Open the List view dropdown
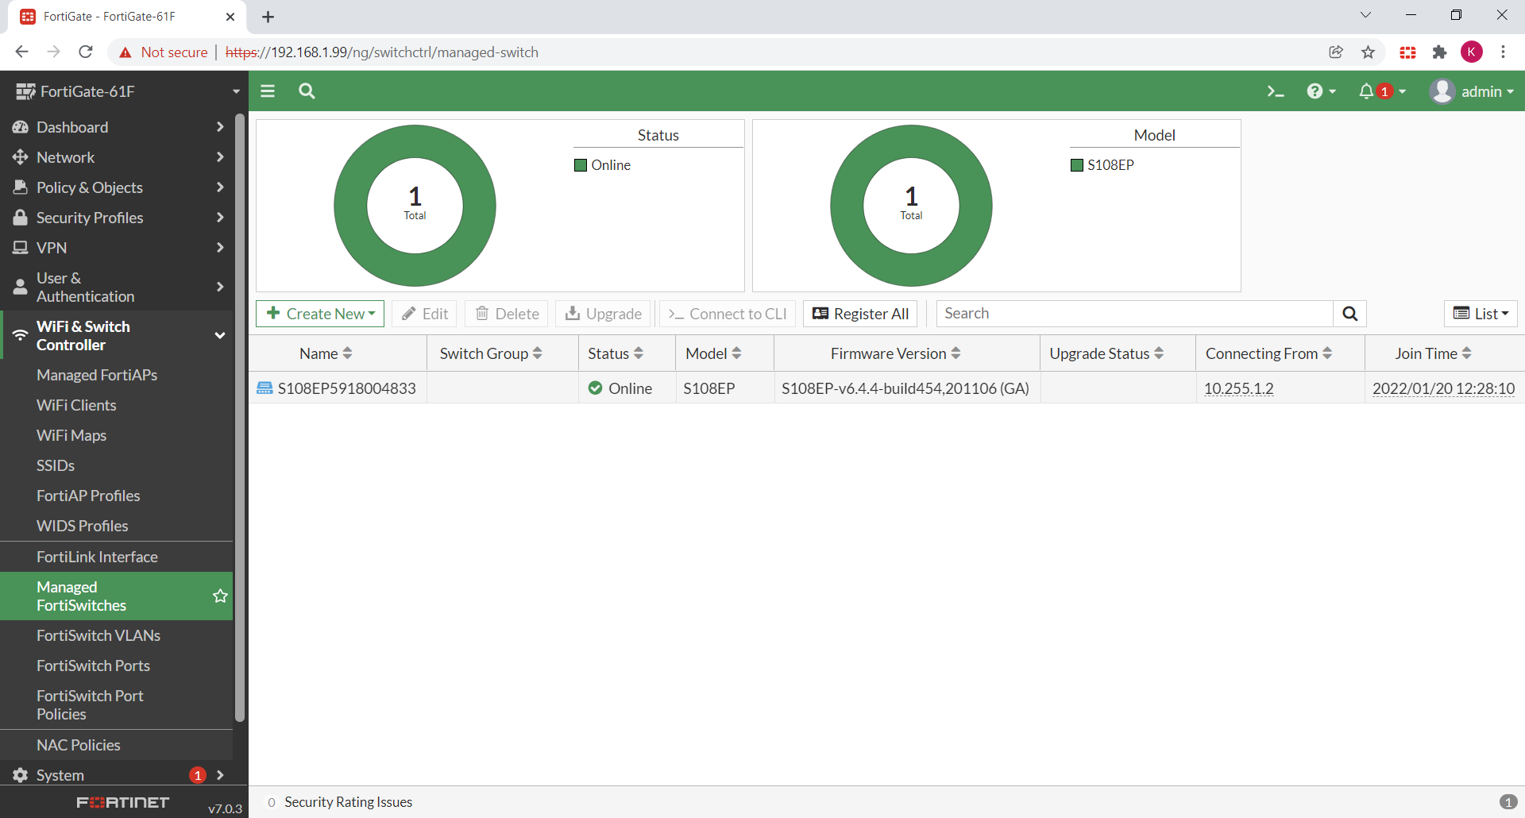This screenshot has height=818, width=1525. [1480, 313]
